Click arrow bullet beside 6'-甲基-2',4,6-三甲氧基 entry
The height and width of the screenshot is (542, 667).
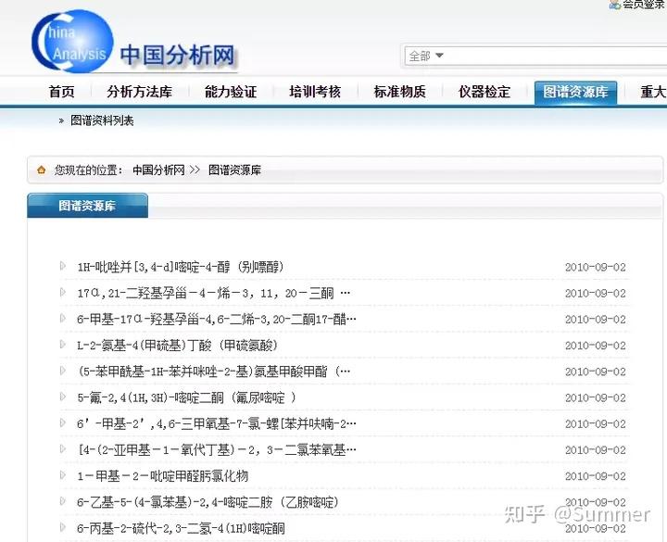[63, 422]
